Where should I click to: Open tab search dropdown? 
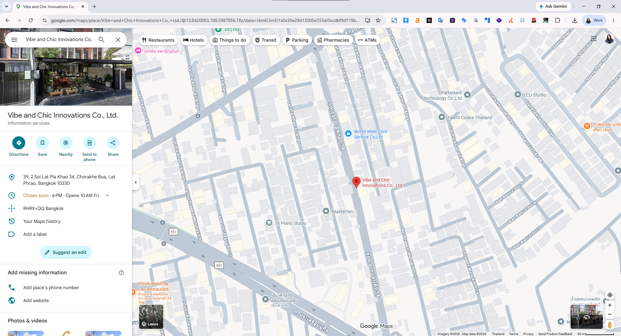click(6, 6)
